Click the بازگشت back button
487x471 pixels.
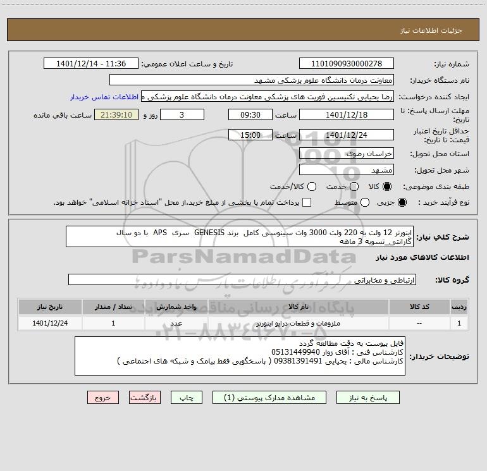(145, 398)
